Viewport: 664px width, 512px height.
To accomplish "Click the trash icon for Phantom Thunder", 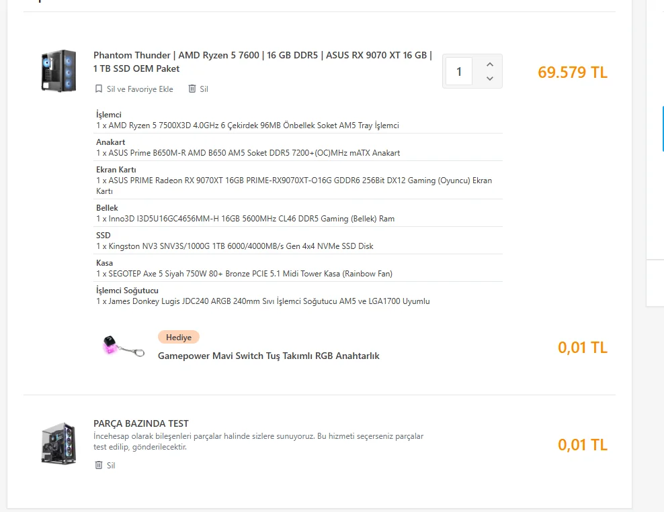I will pos(192,89).
